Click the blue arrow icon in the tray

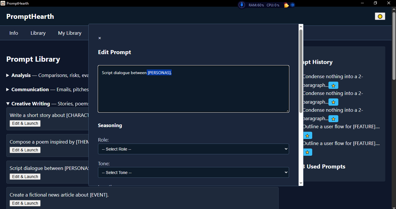(x=292, y=5)
